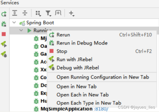This screenshot has width=159, height=112.
Task: Choose Stop from the context menu
Action: tap(102, 51)
